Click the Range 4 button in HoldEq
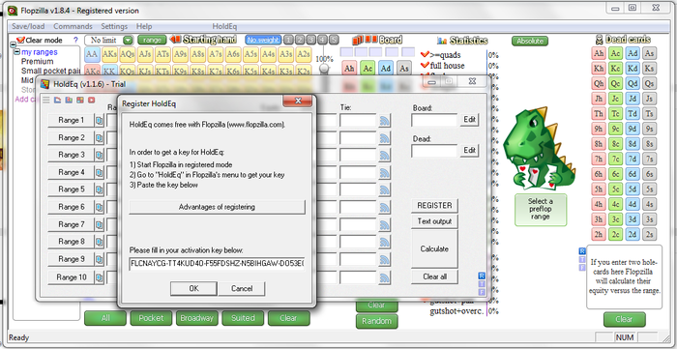 pos(71,172)
